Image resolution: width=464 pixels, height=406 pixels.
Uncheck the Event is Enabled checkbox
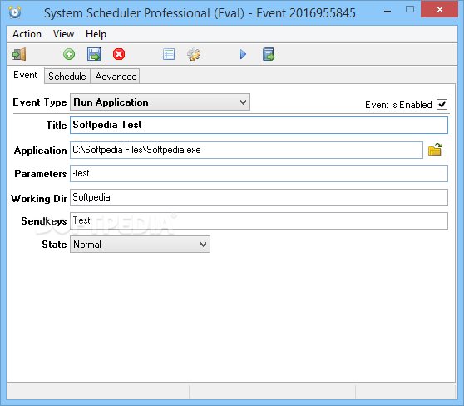point(442,105)
